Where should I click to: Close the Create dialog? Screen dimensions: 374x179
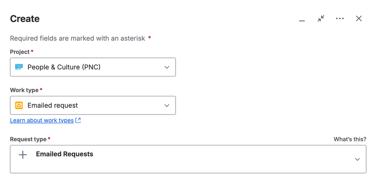point(359,19)
